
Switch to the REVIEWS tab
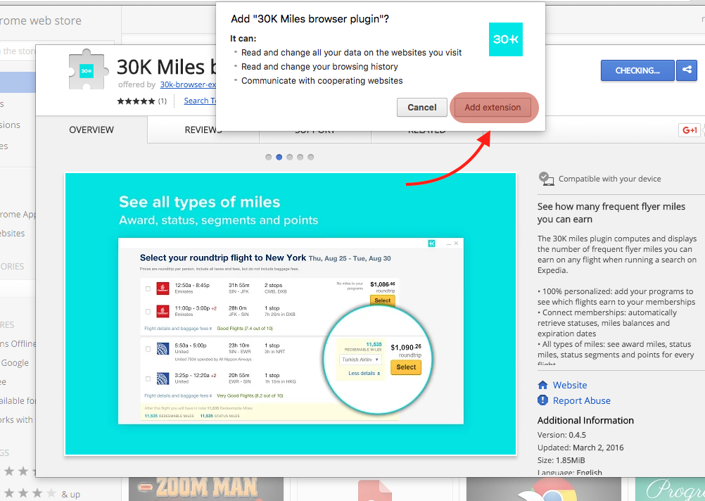point(203,130)
